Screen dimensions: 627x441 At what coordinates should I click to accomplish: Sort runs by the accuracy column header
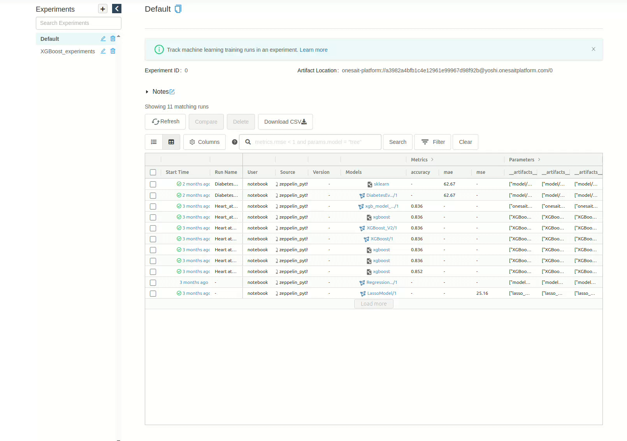[420, 172]
